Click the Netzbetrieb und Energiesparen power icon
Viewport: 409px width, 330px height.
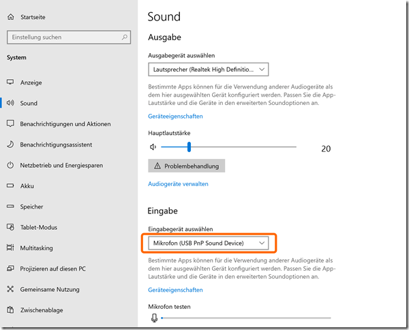[x=11, y=166]
